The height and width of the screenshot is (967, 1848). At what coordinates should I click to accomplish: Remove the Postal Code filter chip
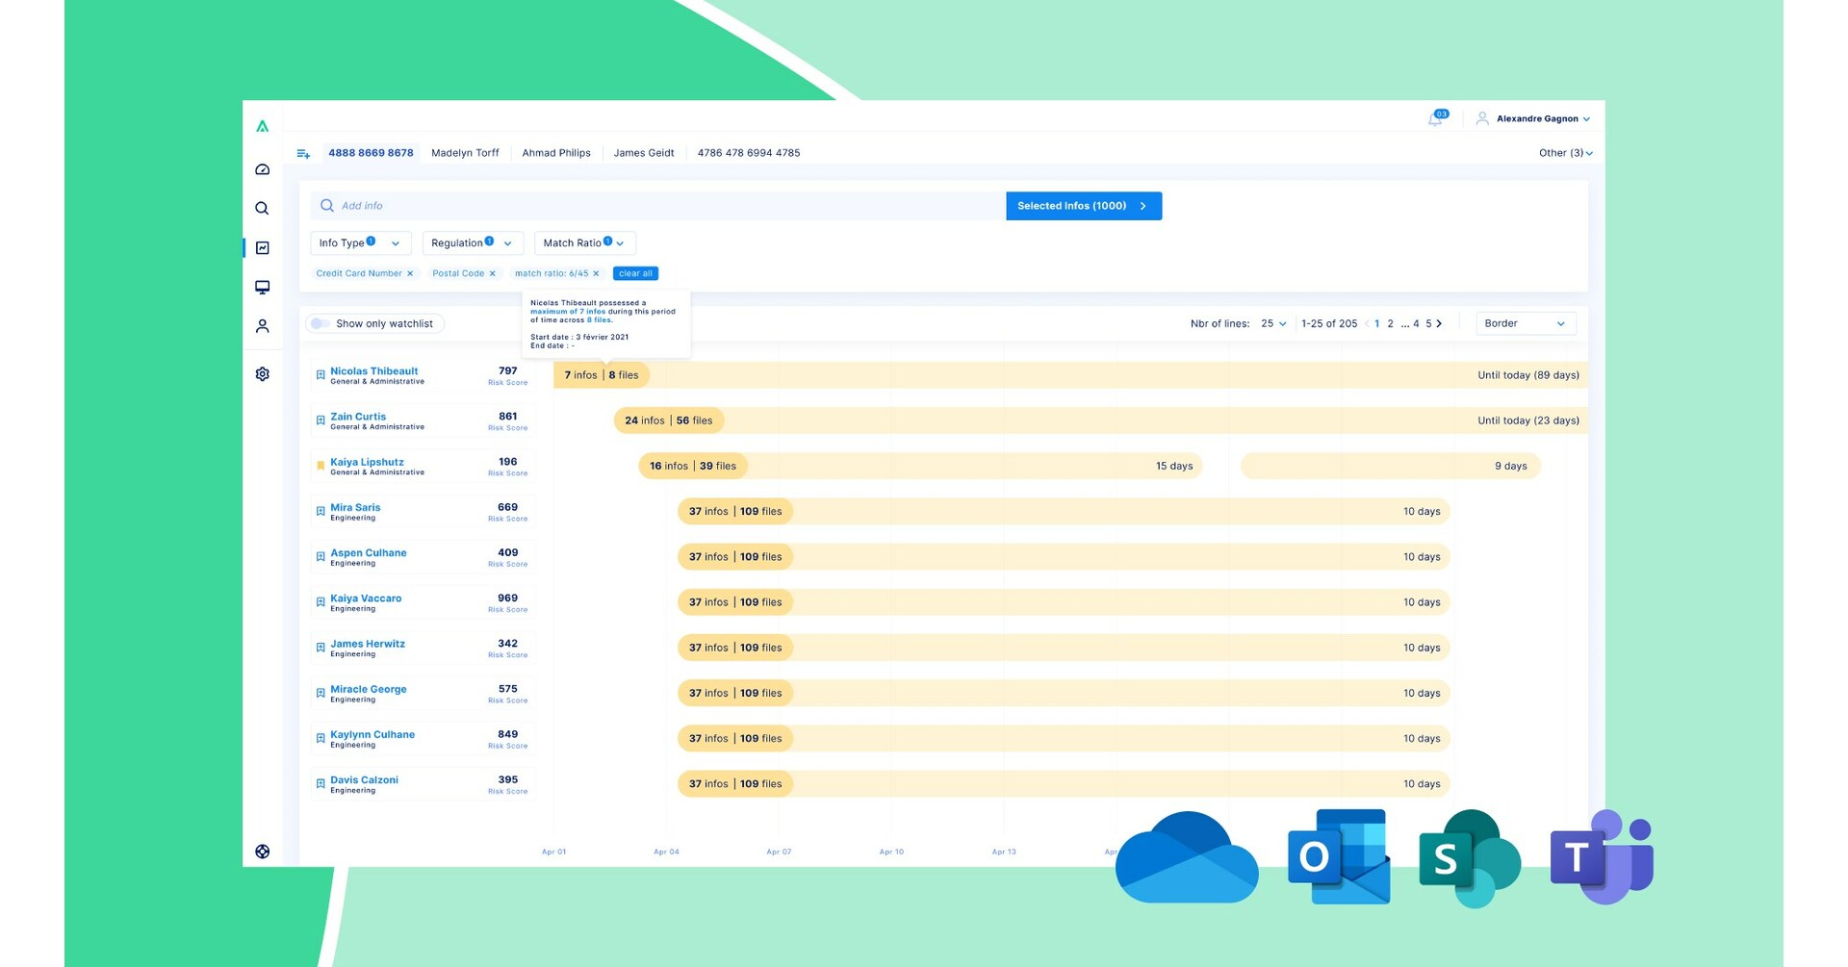(x=493, y=273)
